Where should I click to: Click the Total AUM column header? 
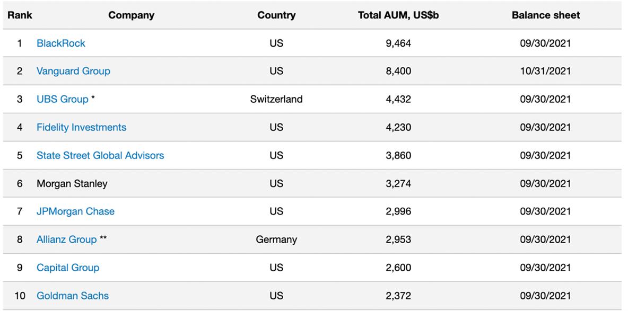point(398,15)
